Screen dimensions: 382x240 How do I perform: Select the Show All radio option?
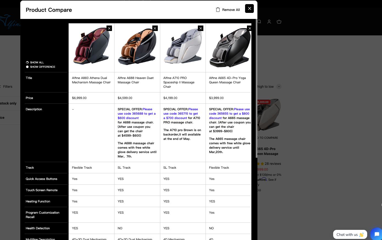tap(27, 63)
